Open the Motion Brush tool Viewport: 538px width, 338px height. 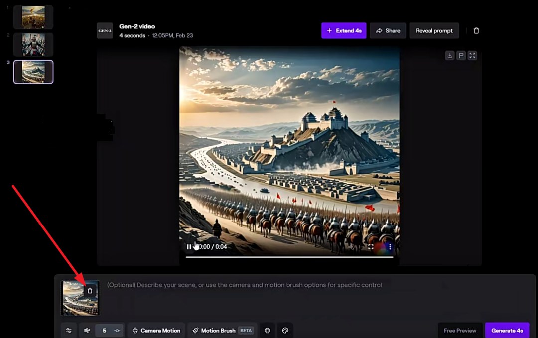222,331
